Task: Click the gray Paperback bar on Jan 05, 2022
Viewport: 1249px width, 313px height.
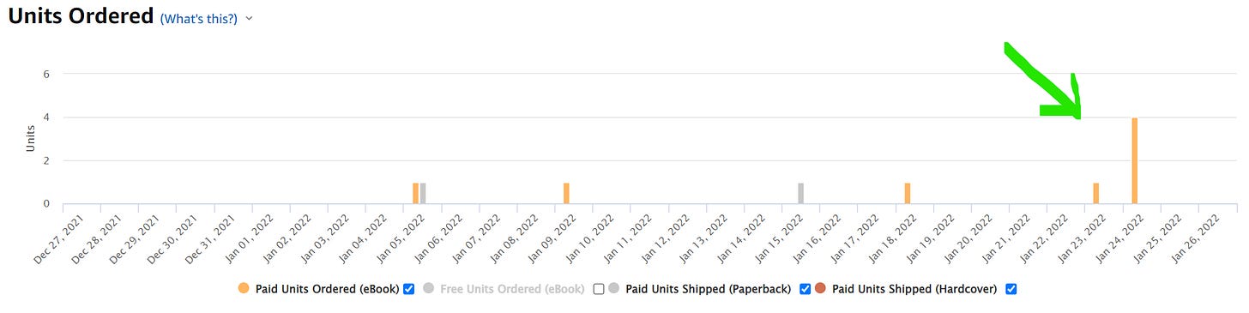Action: click(x=423, y=194)
